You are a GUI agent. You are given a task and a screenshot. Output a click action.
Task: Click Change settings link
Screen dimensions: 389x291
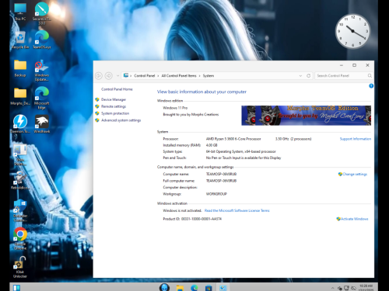pos(355,175)
